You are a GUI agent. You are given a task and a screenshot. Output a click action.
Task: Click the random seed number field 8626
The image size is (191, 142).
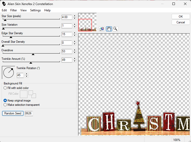(29, 113)
